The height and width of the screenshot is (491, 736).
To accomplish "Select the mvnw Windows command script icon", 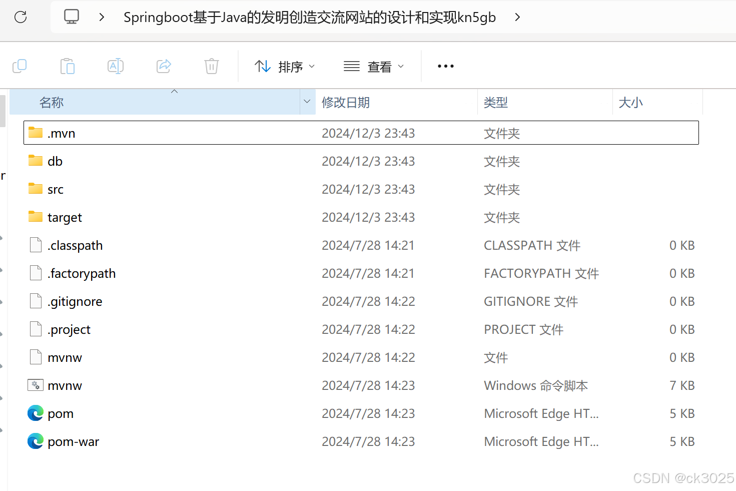I will (x=36, y=385).
